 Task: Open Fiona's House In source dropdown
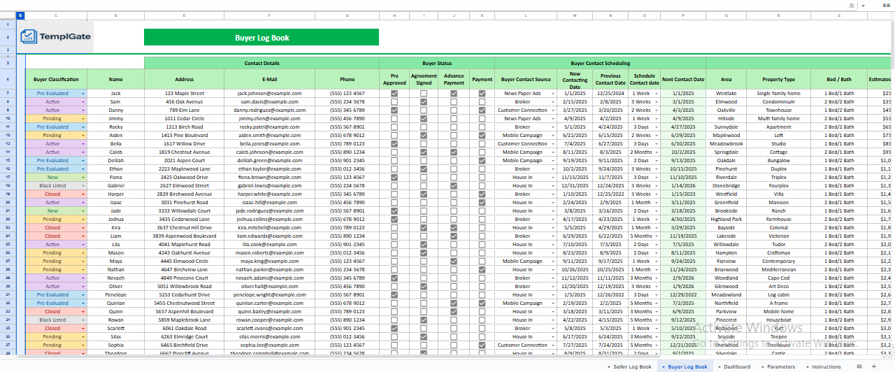coord(553,177)
